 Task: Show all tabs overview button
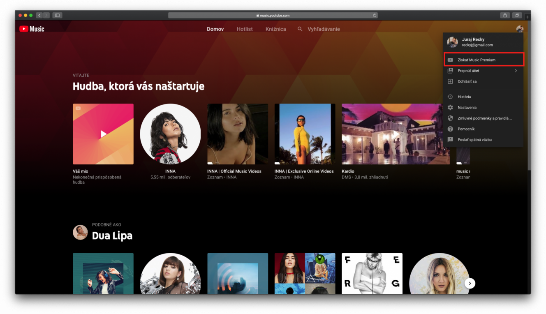(517, 15)
